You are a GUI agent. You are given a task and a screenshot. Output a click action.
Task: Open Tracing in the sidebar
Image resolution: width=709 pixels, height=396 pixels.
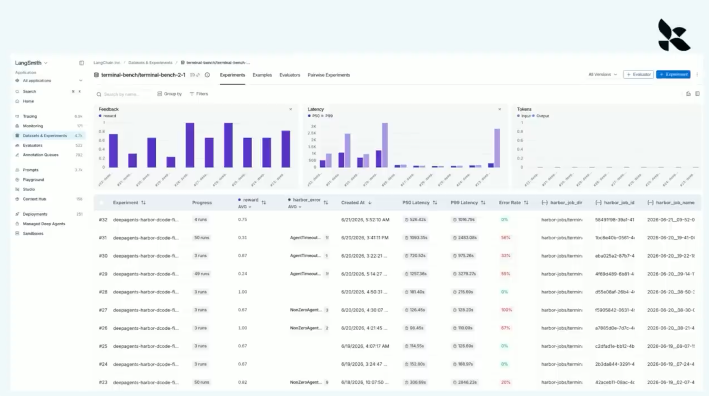30,116
